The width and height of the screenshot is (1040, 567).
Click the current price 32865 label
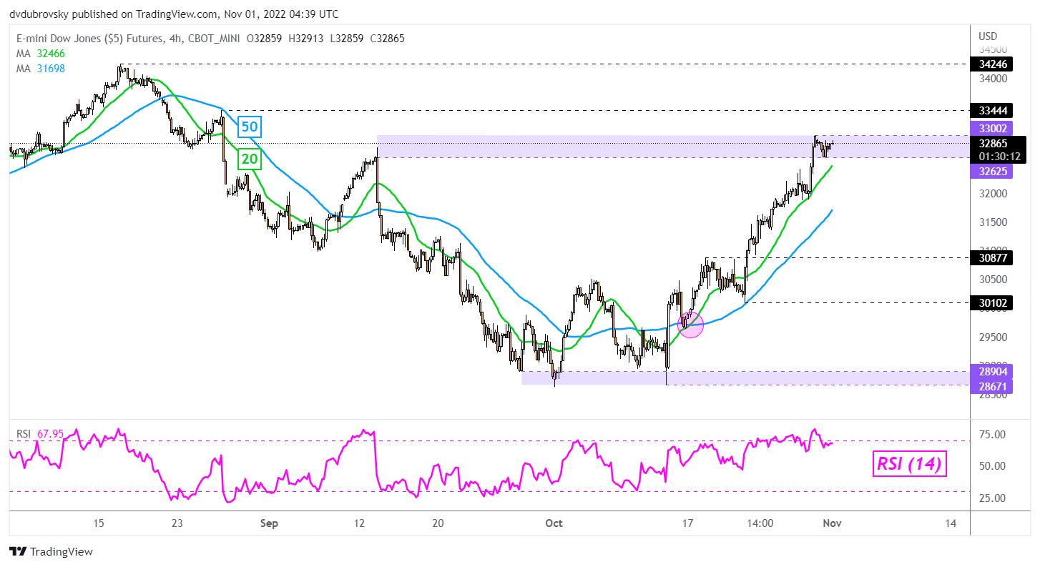pyautogui.click(x=991, y=143)
